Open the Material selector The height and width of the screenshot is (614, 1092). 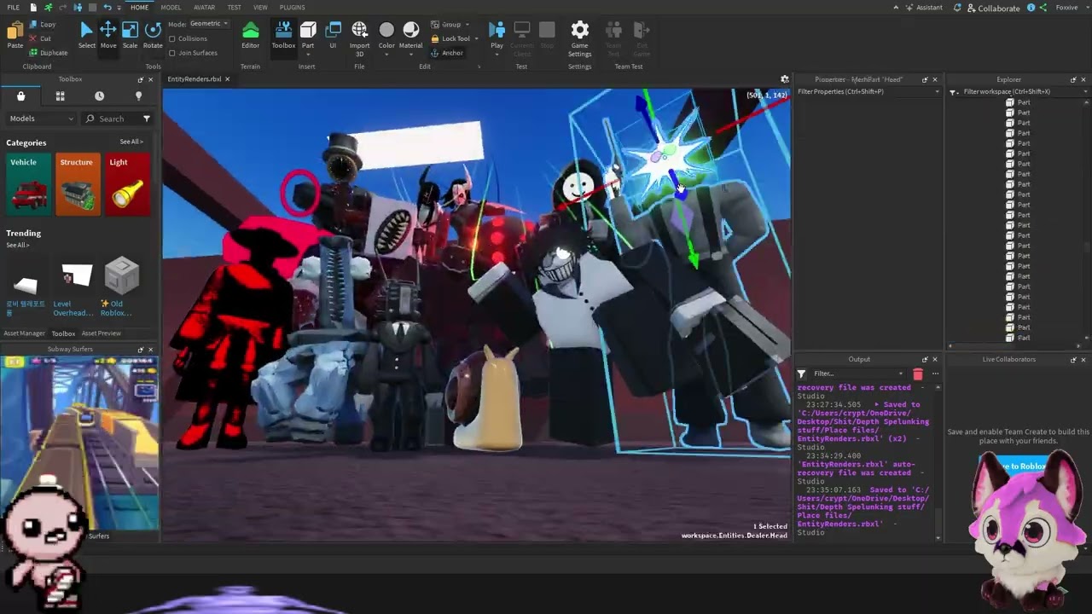click(410, 31)
